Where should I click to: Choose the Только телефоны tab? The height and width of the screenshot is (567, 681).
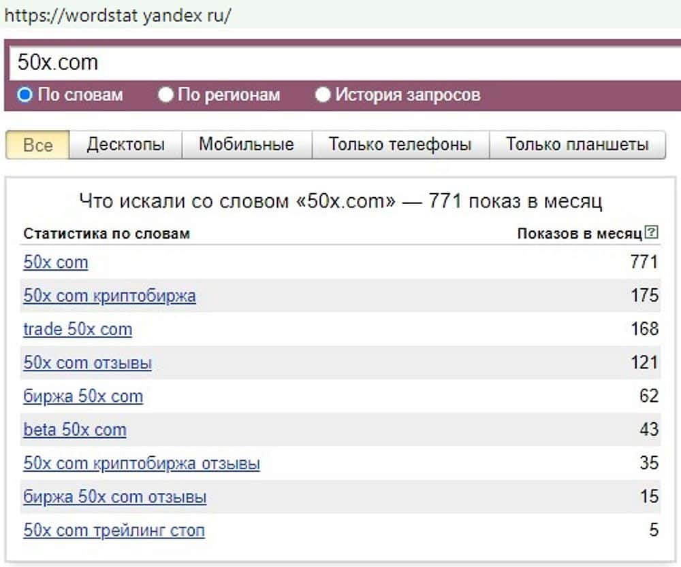pyautogui.click(x=400, y=145)
